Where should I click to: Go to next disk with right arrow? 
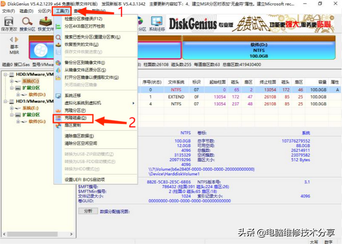(17, 40)
